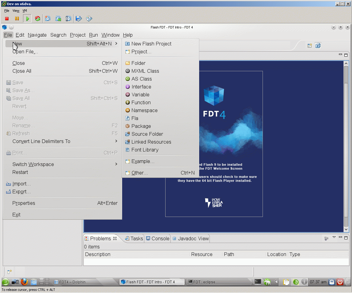Click the floppy connect icon in VM toolbar

pos(79,18)
